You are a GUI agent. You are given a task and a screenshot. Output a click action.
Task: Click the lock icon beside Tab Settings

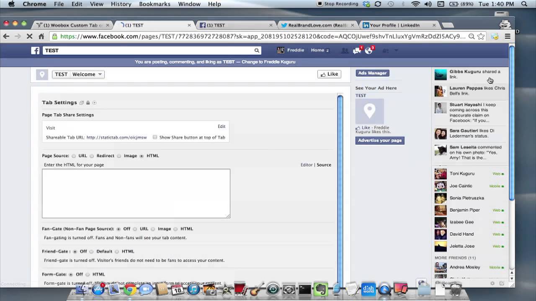click(87, 102)
